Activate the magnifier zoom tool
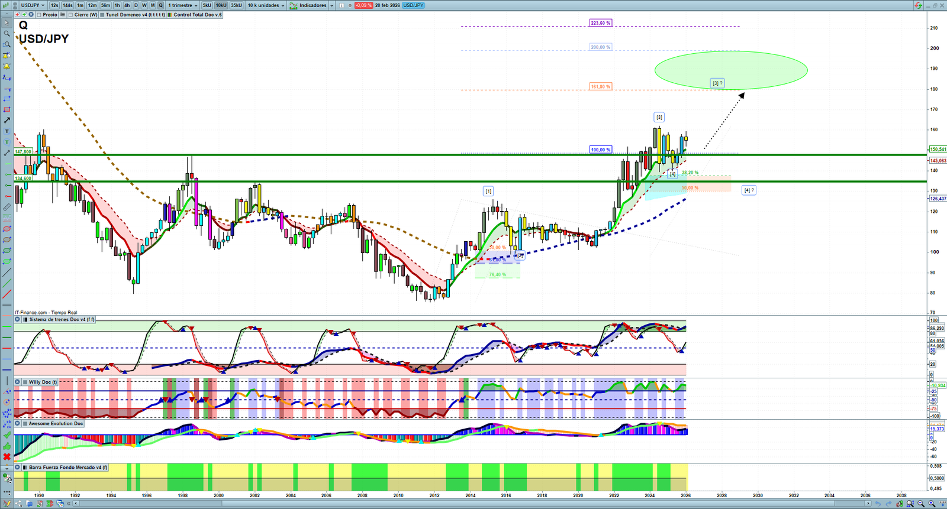947x509 pixels. (x=7, y=34)
